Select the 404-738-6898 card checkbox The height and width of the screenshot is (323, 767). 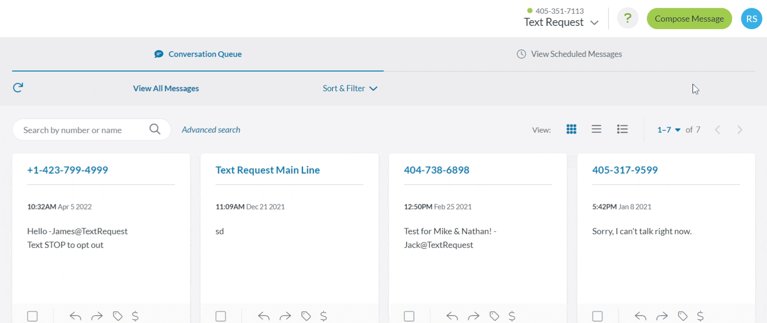[409, 316]
